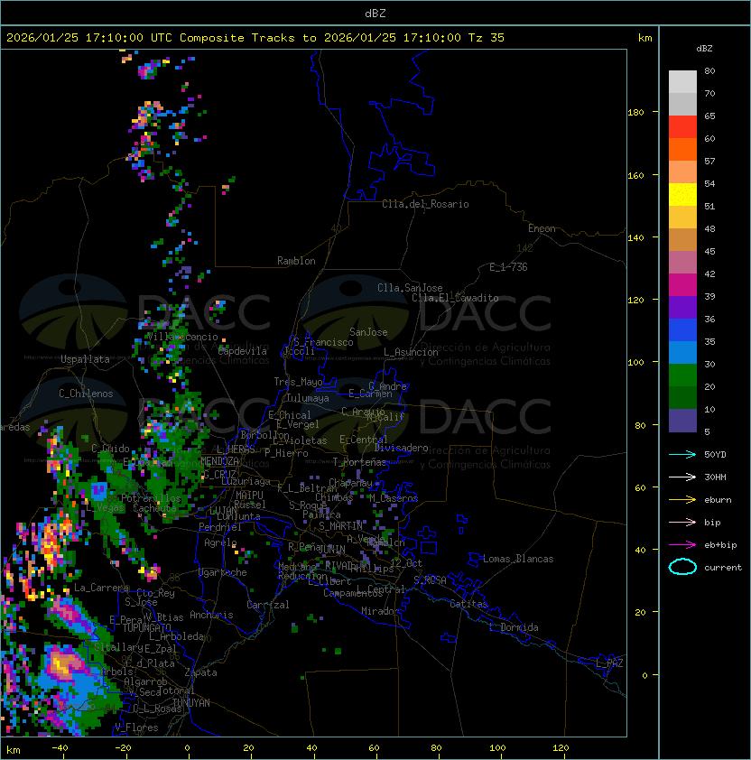Click the TUNUYAN label
This screenshot has height=760, width=751.
pyautogui.click(x=191, y=703)
